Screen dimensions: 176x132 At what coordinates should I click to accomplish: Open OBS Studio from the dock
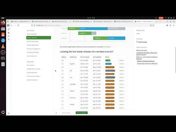(x=3, y=52)
